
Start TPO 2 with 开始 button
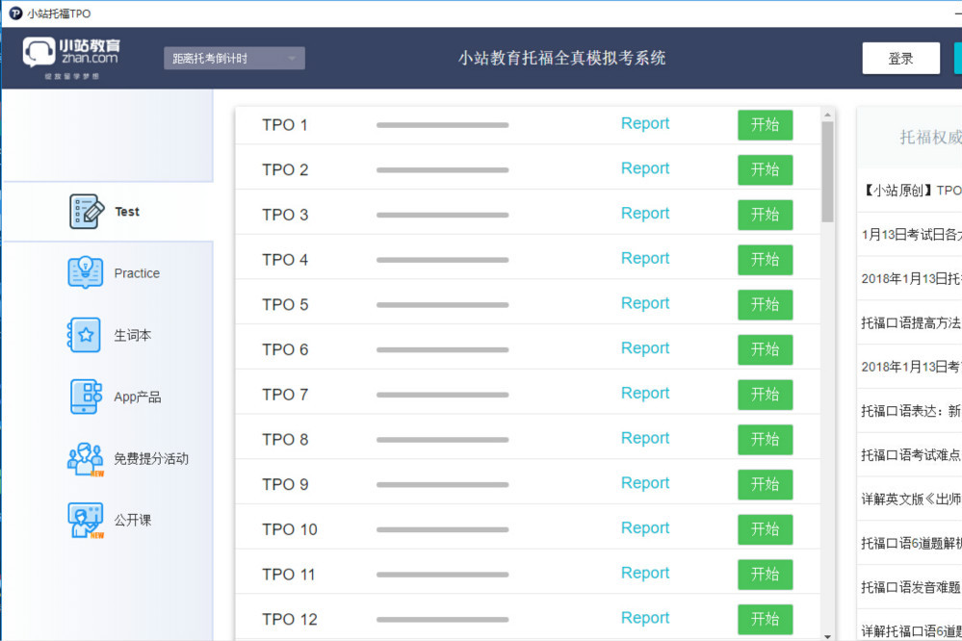tap(765, 170)
